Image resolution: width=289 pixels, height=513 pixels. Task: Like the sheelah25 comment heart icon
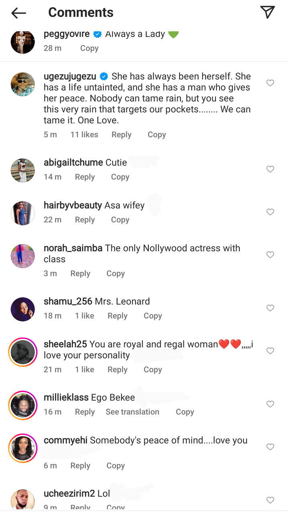pos(271,351)
